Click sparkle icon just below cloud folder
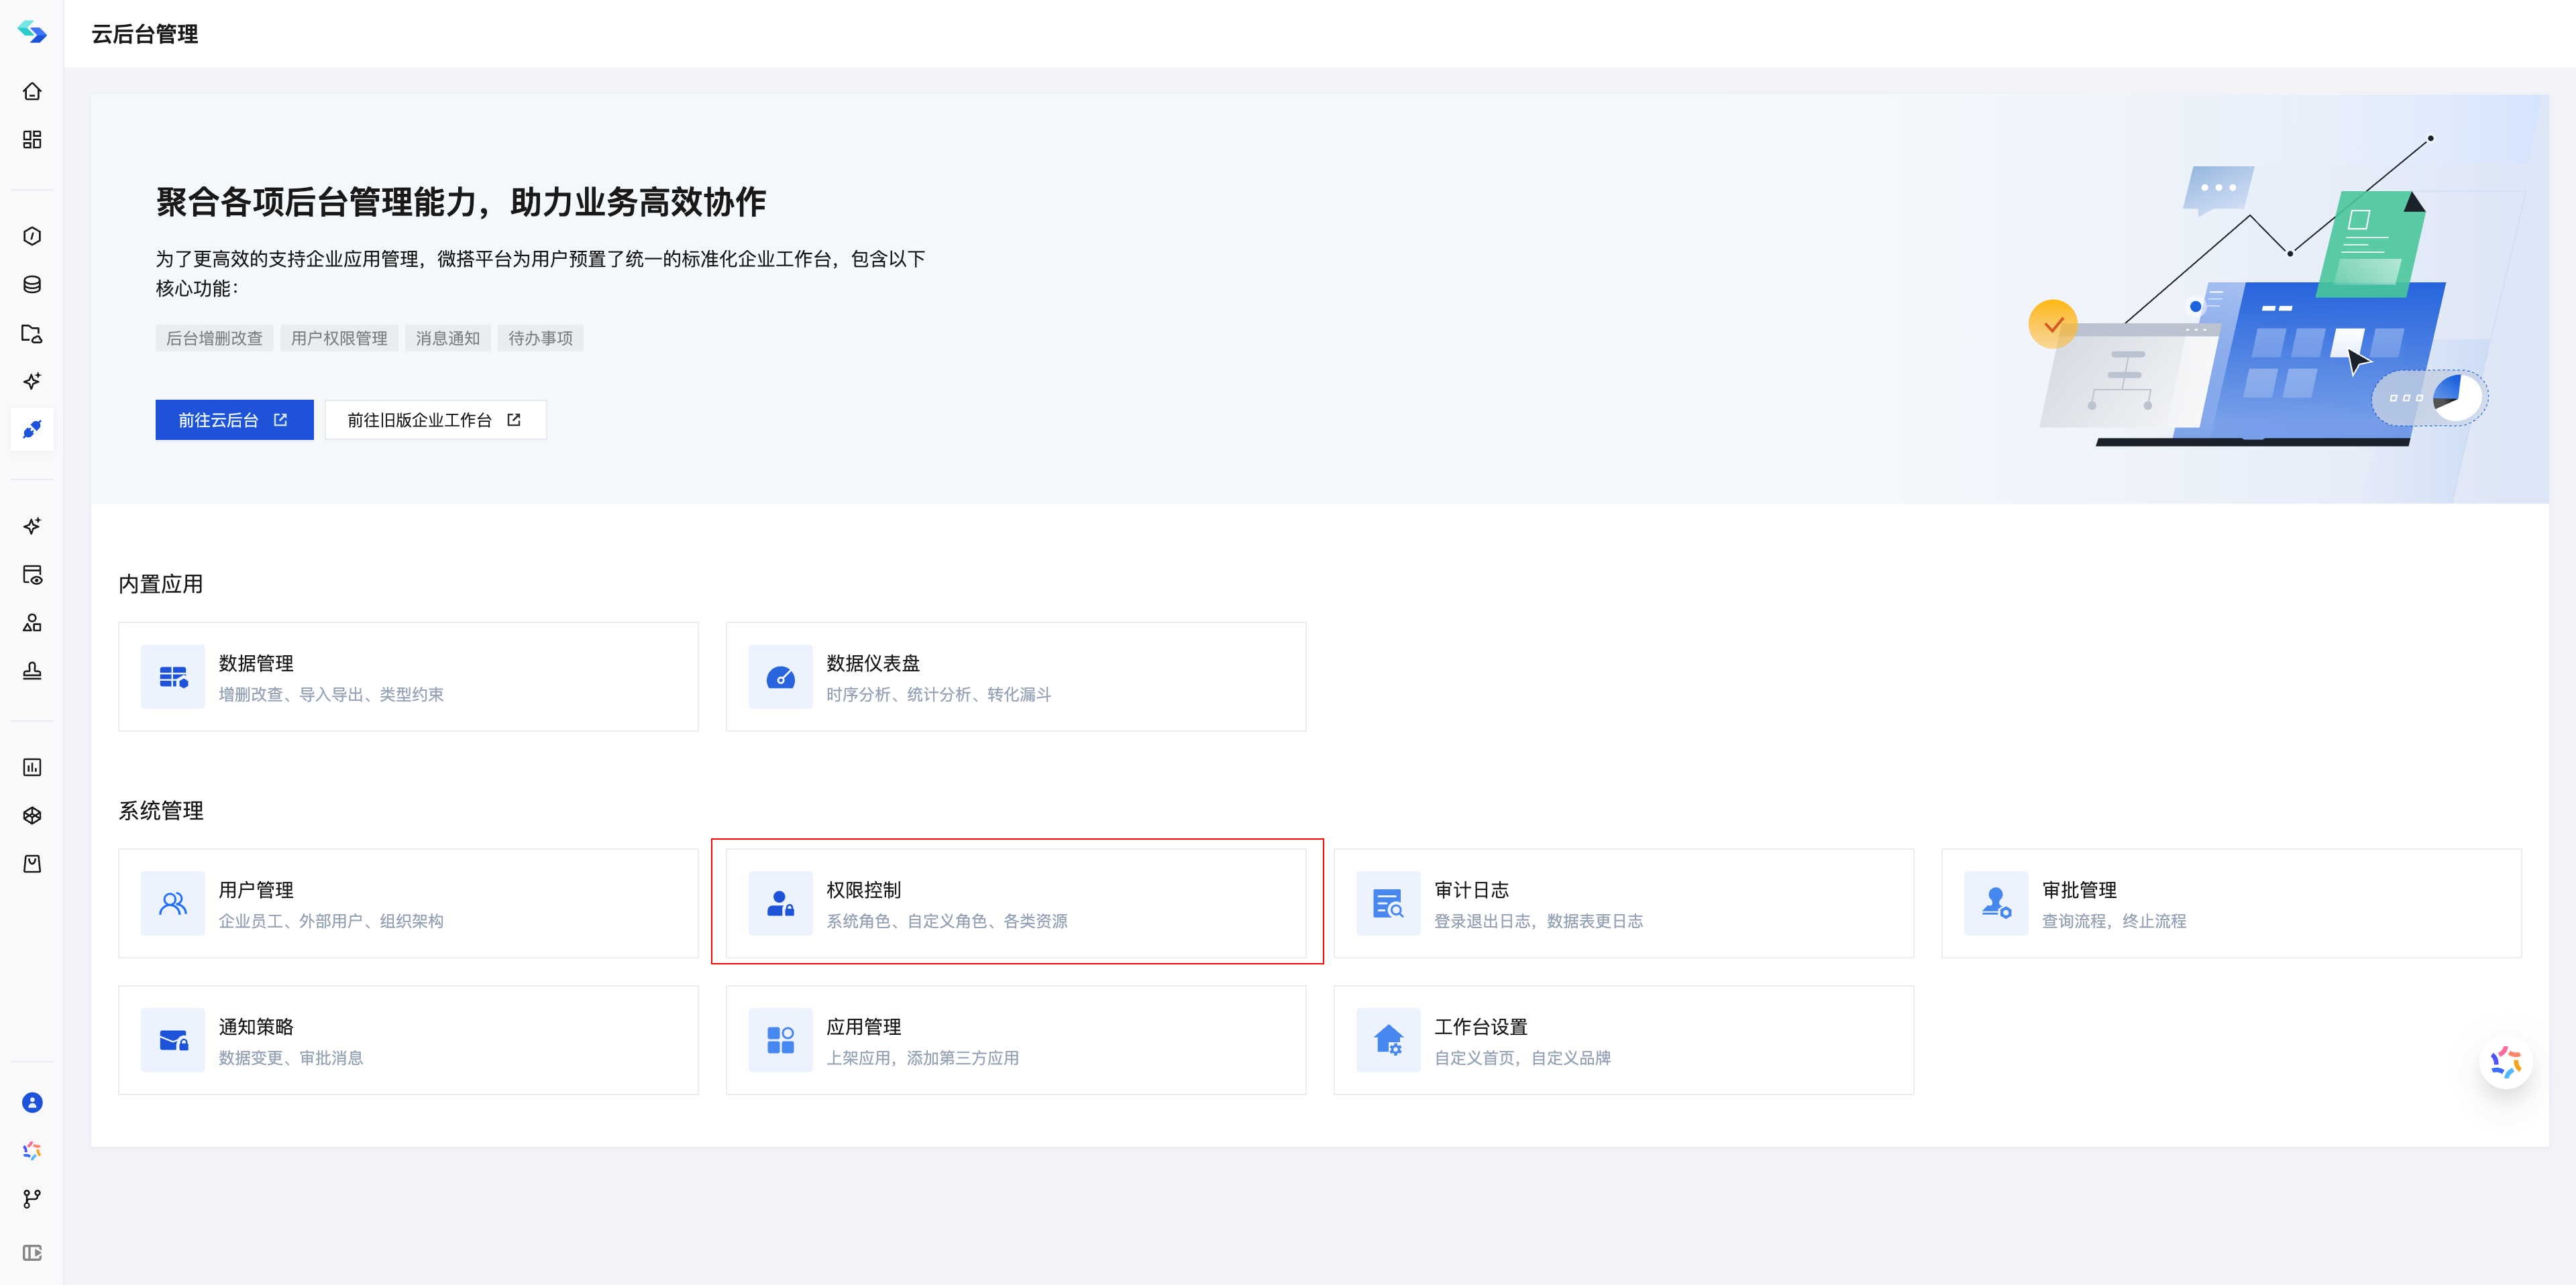 click(x=32, y=381)
